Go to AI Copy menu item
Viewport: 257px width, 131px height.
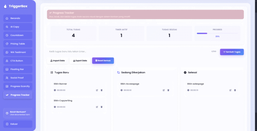tap(18, 27)
